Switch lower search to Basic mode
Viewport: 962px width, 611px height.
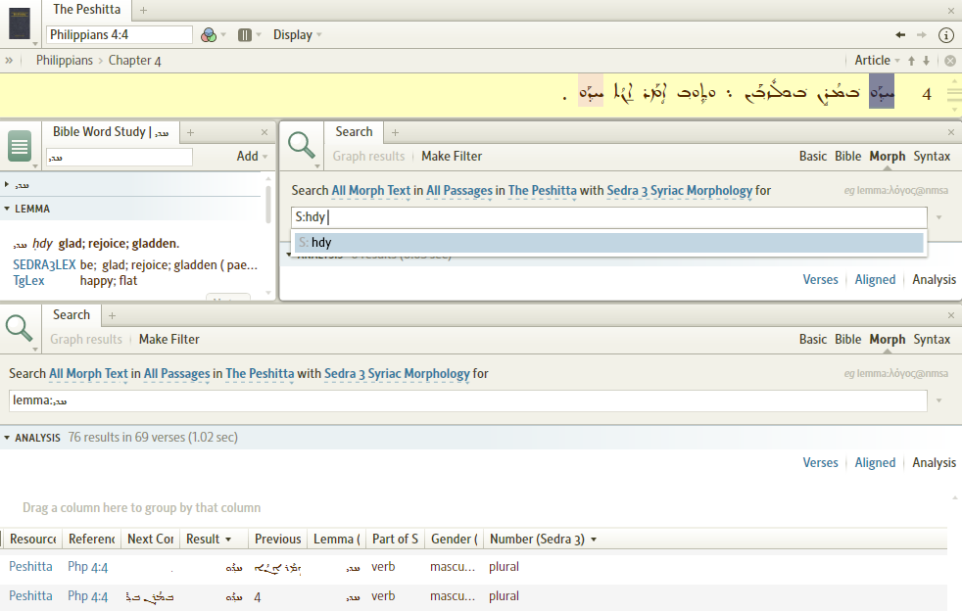(x=813, y=339)
